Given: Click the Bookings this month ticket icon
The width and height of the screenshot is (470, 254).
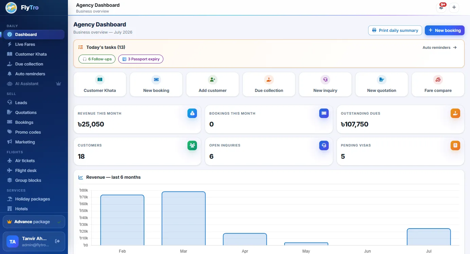Looking at the screenshot, I should (324, 113).
